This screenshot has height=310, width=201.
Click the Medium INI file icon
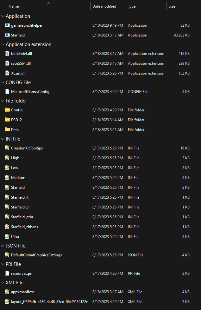point(7,178)
